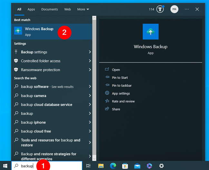Search web for backup camera

click(52, 96)
